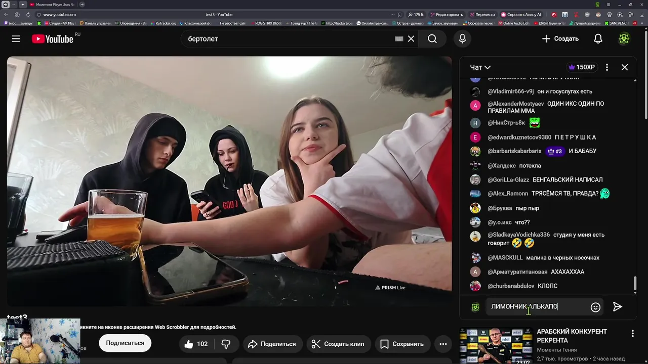The image size is (648, 364).
Task: Open options for the recommended video АРАБСКИЙ КОНКУРЕНТ
Action: [632, 334]
